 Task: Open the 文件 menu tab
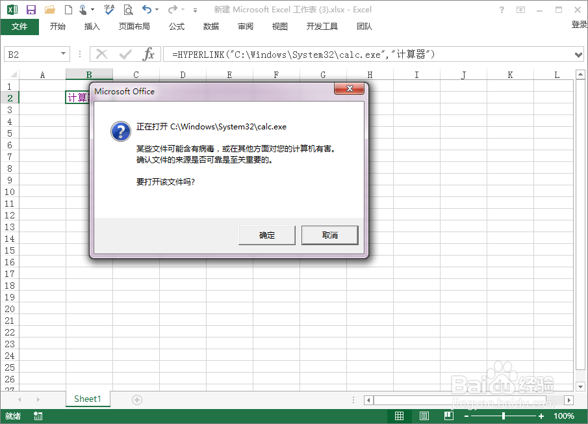[x=19, y=26]
